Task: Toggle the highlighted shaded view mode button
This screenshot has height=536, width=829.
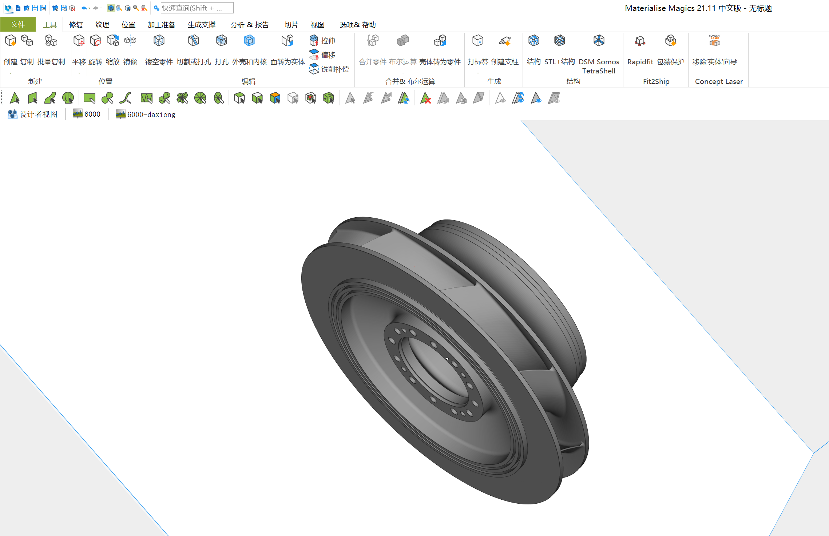Action: coord(111,8)
